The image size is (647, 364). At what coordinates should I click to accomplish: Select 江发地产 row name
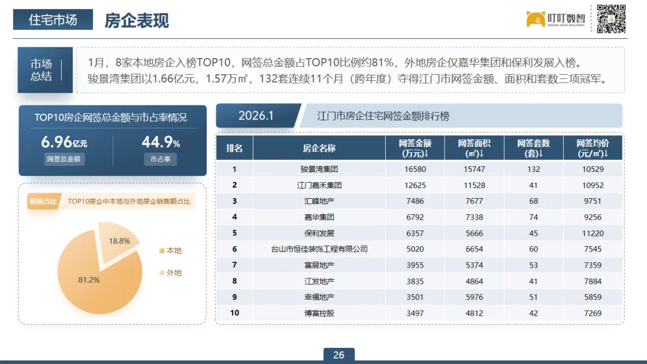pos(319,281)
